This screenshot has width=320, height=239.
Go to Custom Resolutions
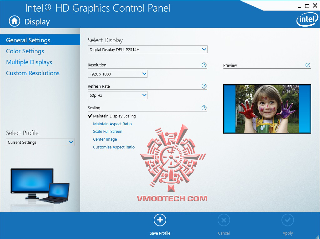[33, 73]
